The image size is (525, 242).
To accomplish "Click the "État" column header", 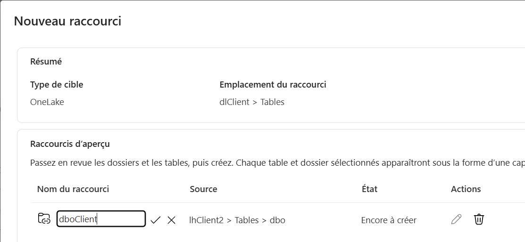I will pos(369,189).
